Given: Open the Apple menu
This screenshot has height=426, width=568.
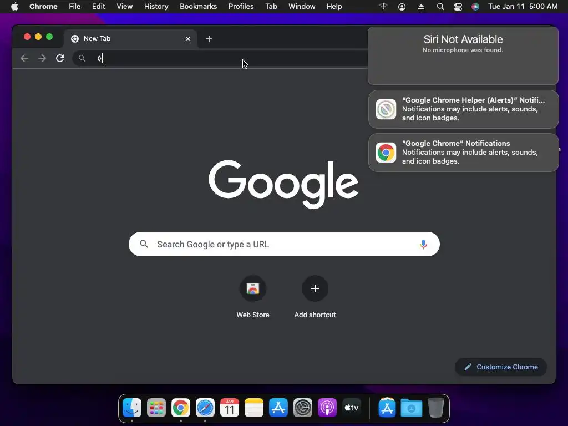Looking at the screenshot, I should tap(14, 7).
